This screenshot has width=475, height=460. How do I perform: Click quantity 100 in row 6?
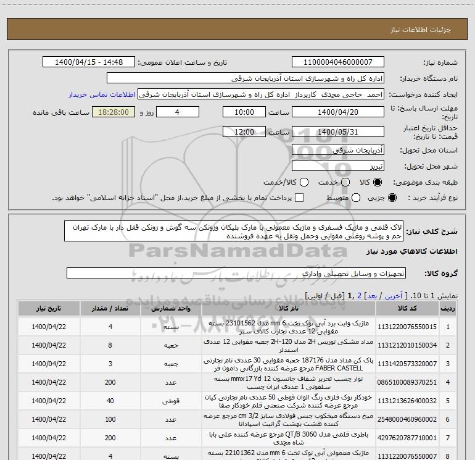(x=110, y=419)
